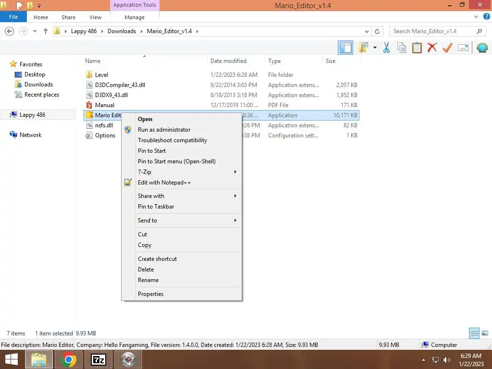Choose Run as administrator
Viewport: 492px width, 369px height.
[x=182, y=130]
